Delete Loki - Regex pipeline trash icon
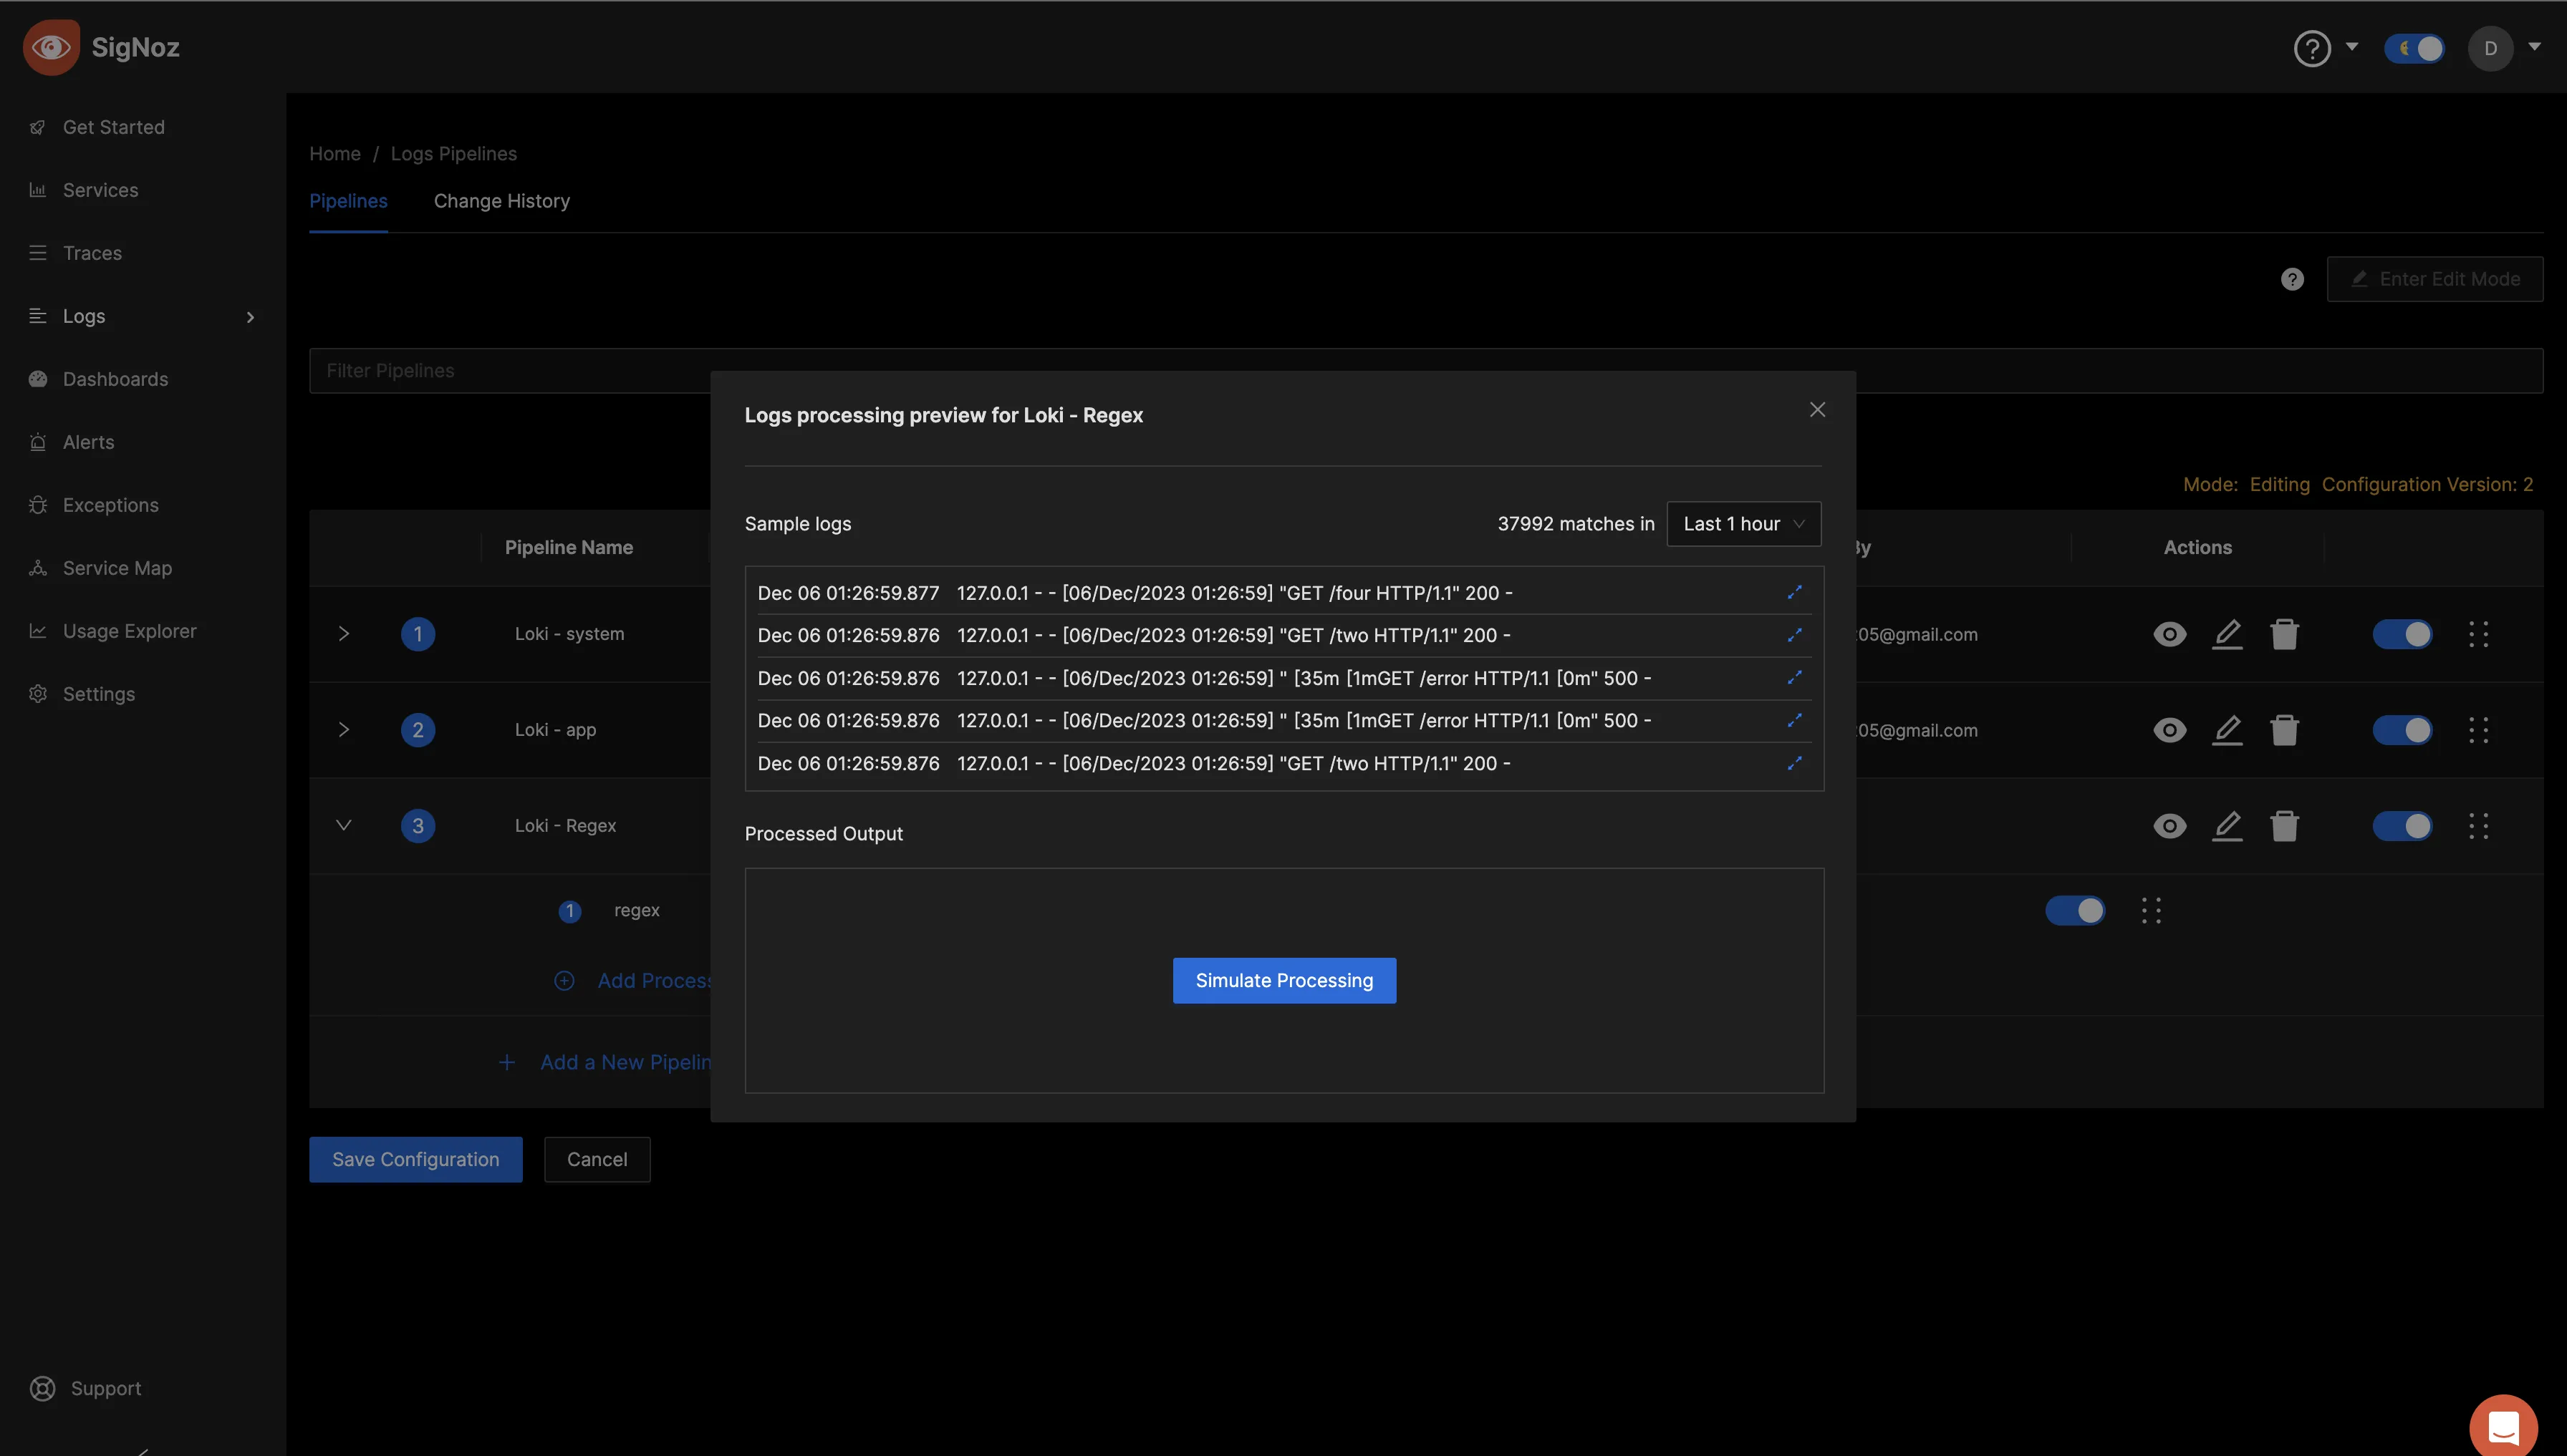 pos(2284,826)
